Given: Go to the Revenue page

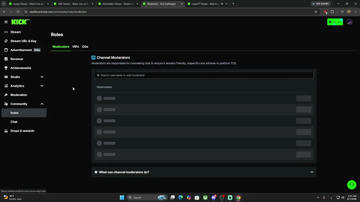Looking at the screenshot, I should 24,59.
